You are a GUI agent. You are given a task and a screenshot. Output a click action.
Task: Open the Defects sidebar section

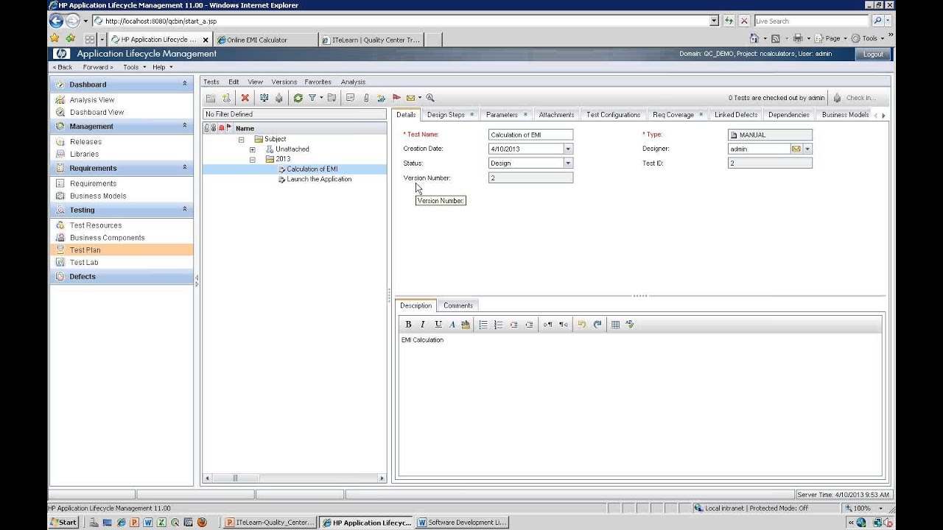pos(121,277)
